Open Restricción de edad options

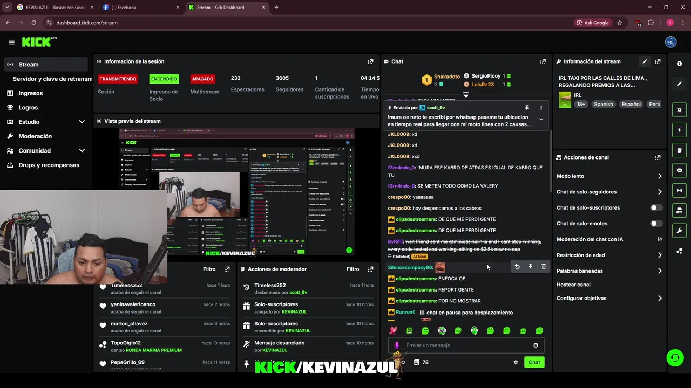(x=609, y=255)
